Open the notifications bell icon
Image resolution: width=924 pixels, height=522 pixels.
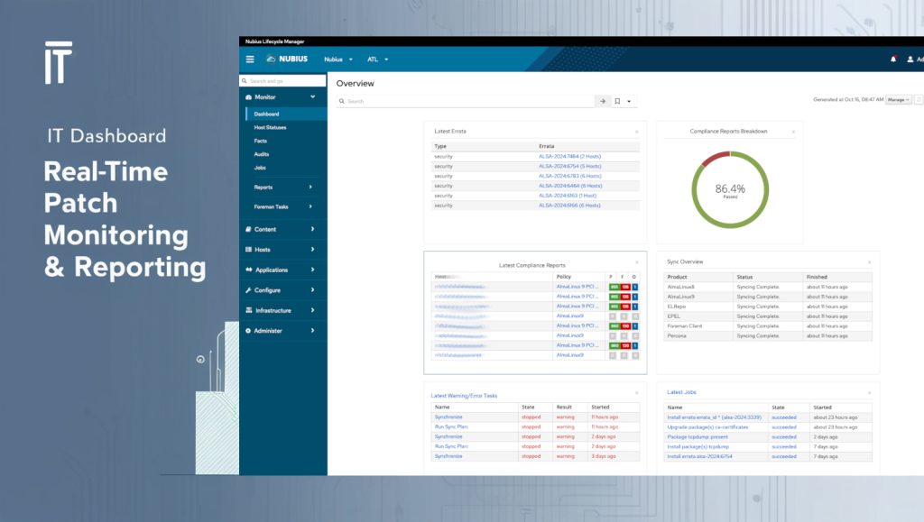[893, 59]
